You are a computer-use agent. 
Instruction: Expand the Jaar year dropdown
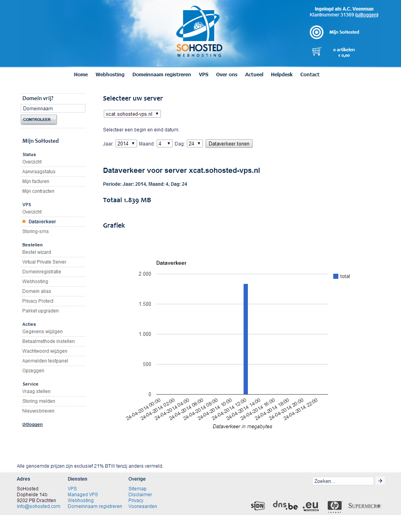126,144
